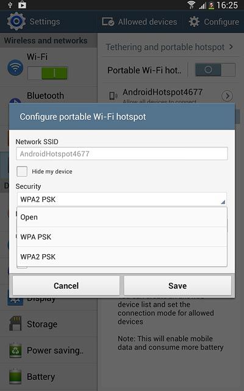Screen dimensions: 244x391
Task: Tap the Settings gear icon
Action: coord(16,21)
